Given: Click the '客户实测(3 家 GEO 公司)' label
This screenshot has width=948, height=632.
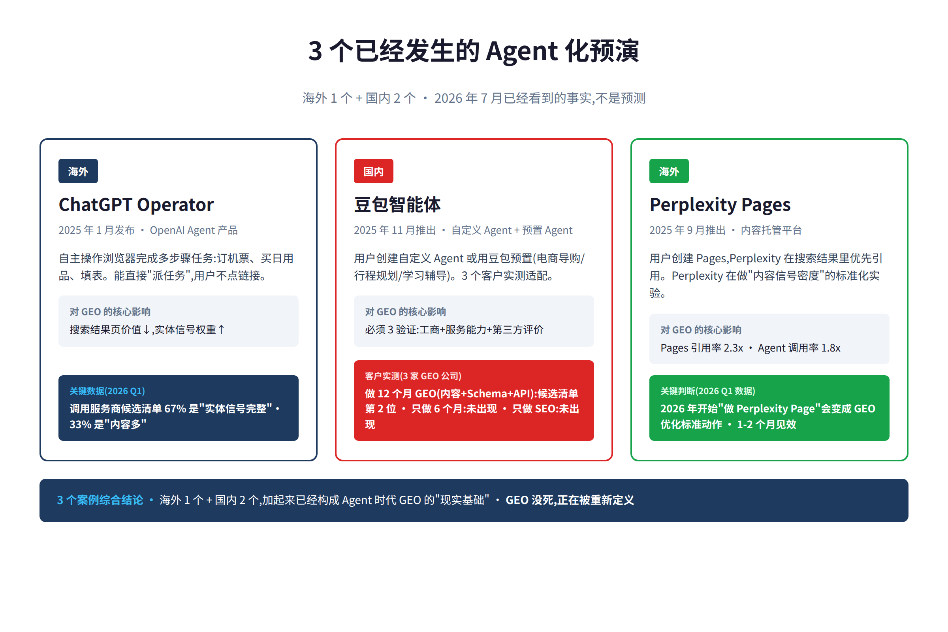Looking at the screenshot, I should 413,376.
